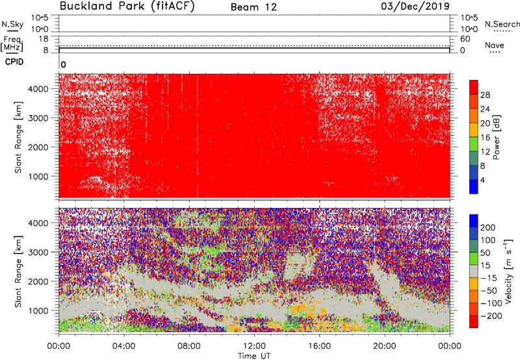This screenshot has width=520, height=360.
Task: Click the '18' frequency axis tick
Action: coord(44,39)
